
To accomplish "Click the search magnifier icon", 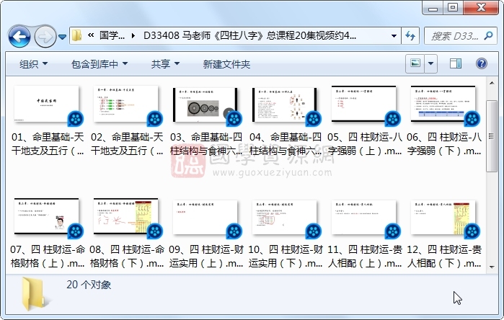I will (489, 35).
